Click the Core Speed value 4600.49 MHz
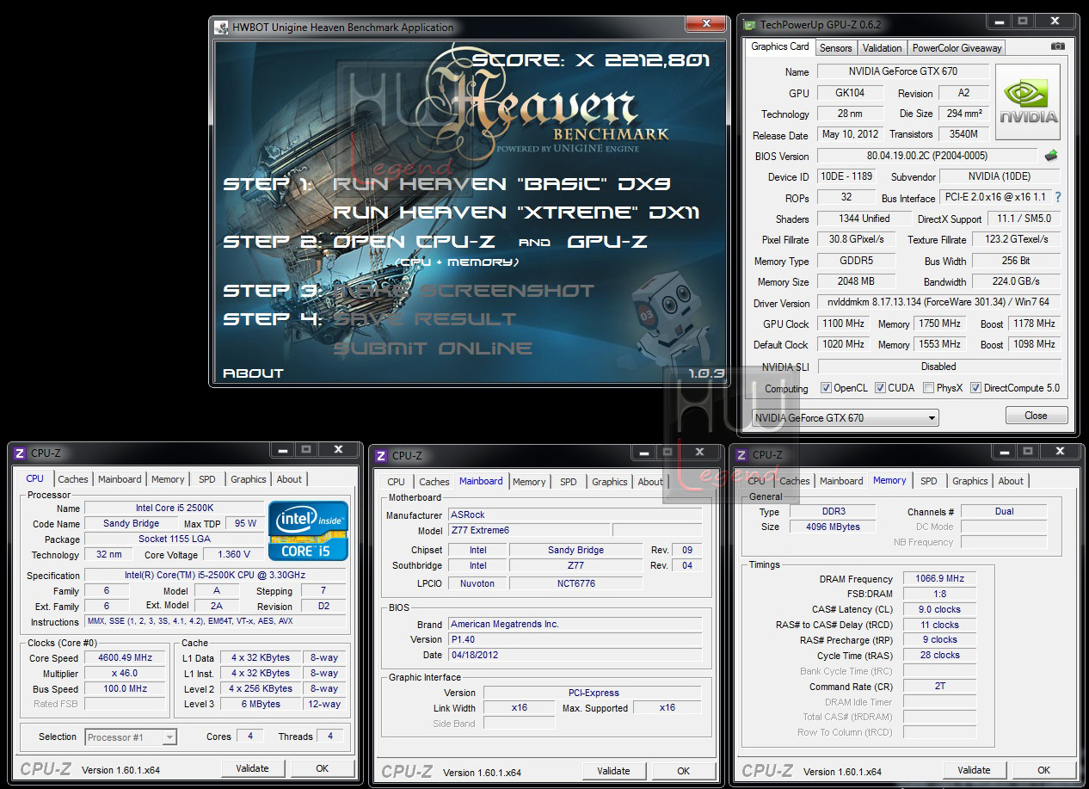 [125, 658]
